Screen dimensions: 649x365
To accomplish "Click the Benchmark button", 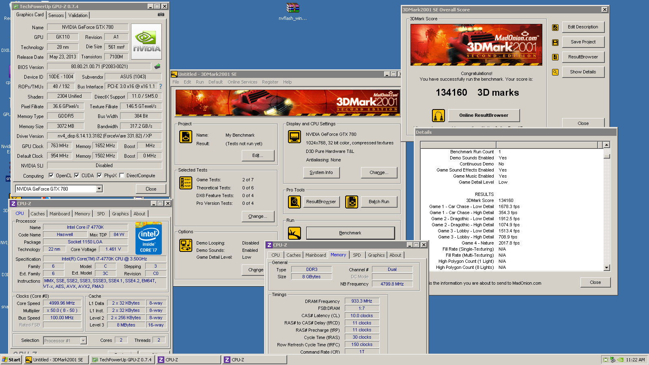I will point(350,233).
